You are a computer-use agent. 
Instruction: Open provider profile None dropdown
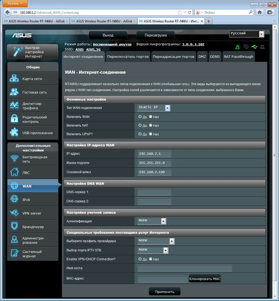[156, 241]
